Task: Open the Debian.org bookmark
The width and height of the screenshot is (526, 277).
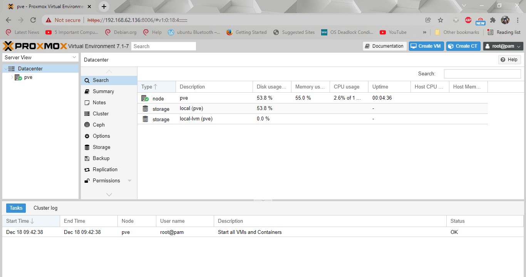Action: coord(121,32)
